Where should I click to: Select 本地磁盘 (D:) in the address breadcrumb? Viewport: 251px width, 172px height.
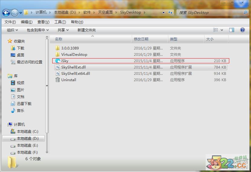point(65,12)
